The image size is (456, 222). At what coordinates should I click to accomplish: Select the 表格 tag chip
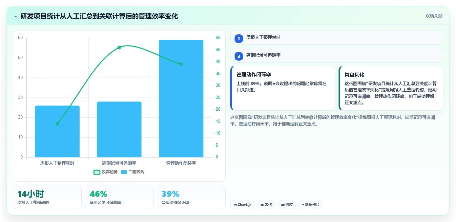[266, 205]
